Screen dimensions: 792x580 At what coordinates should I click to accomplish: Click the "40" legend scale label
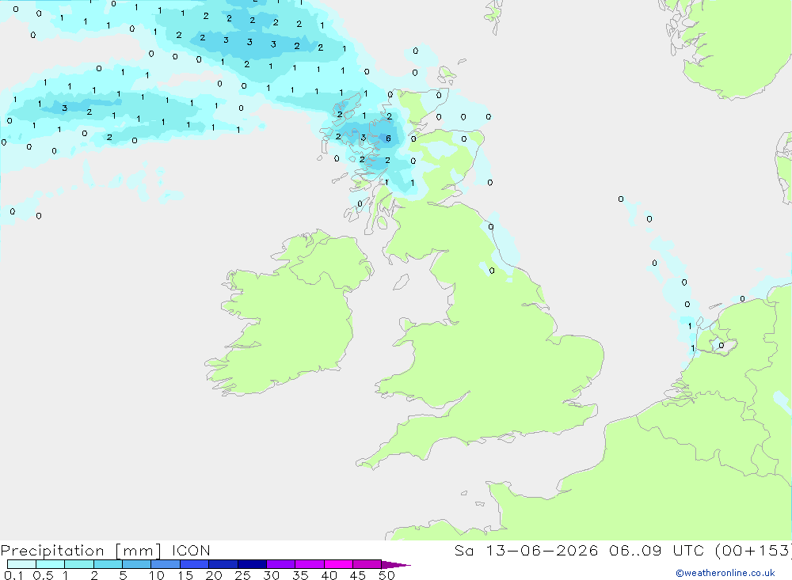pos(329,575)
